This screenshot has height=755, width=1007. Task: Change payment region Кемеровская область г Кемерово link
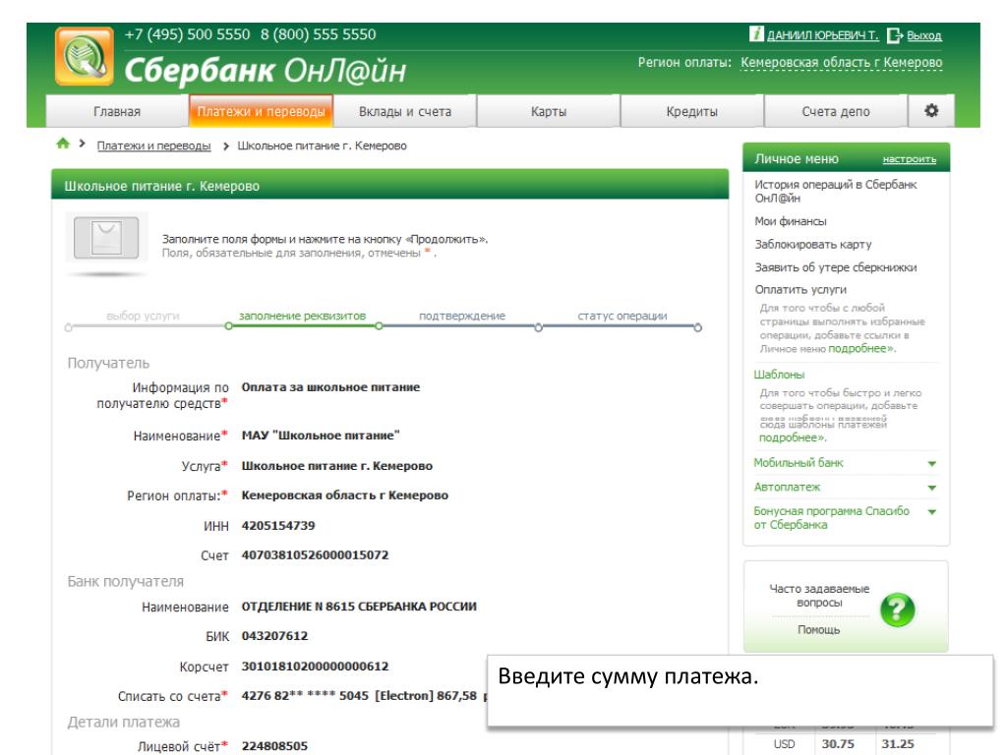click(842, 63)
